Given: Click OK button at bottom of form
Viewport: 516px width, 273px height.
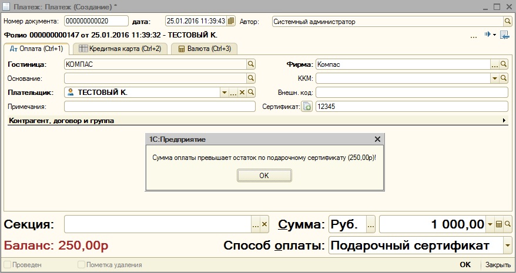Looking at the screenshot, I should pos(465,265).
